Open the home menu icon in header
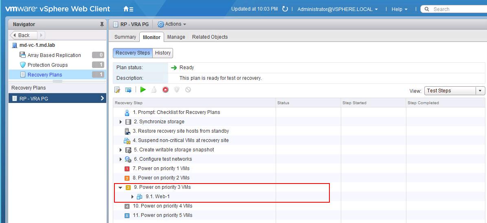Image resolution: width=487 pixels, height=223 pixels. click(x=128, y=9)
